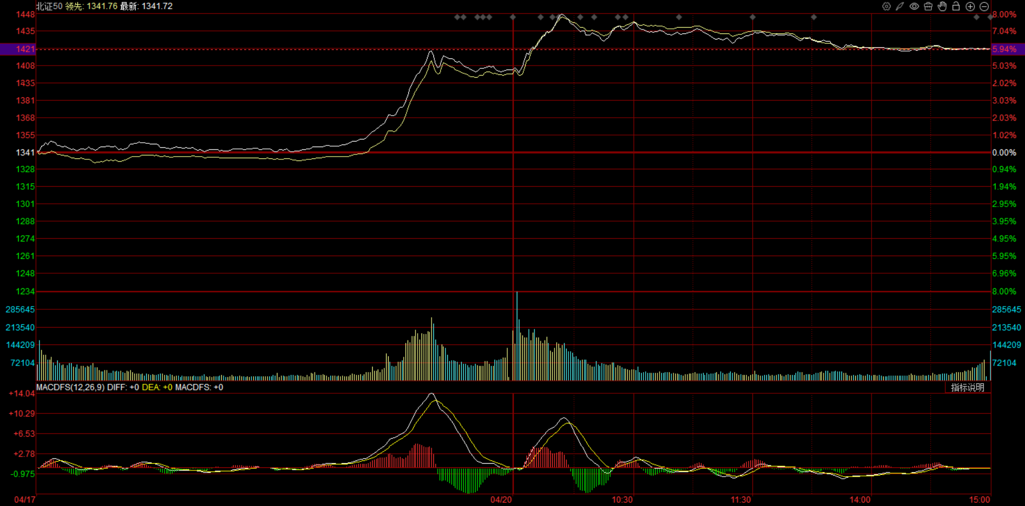
Task: Click the 10:30 time axis label
Action: pyautogui.click(x=622, y=500)
